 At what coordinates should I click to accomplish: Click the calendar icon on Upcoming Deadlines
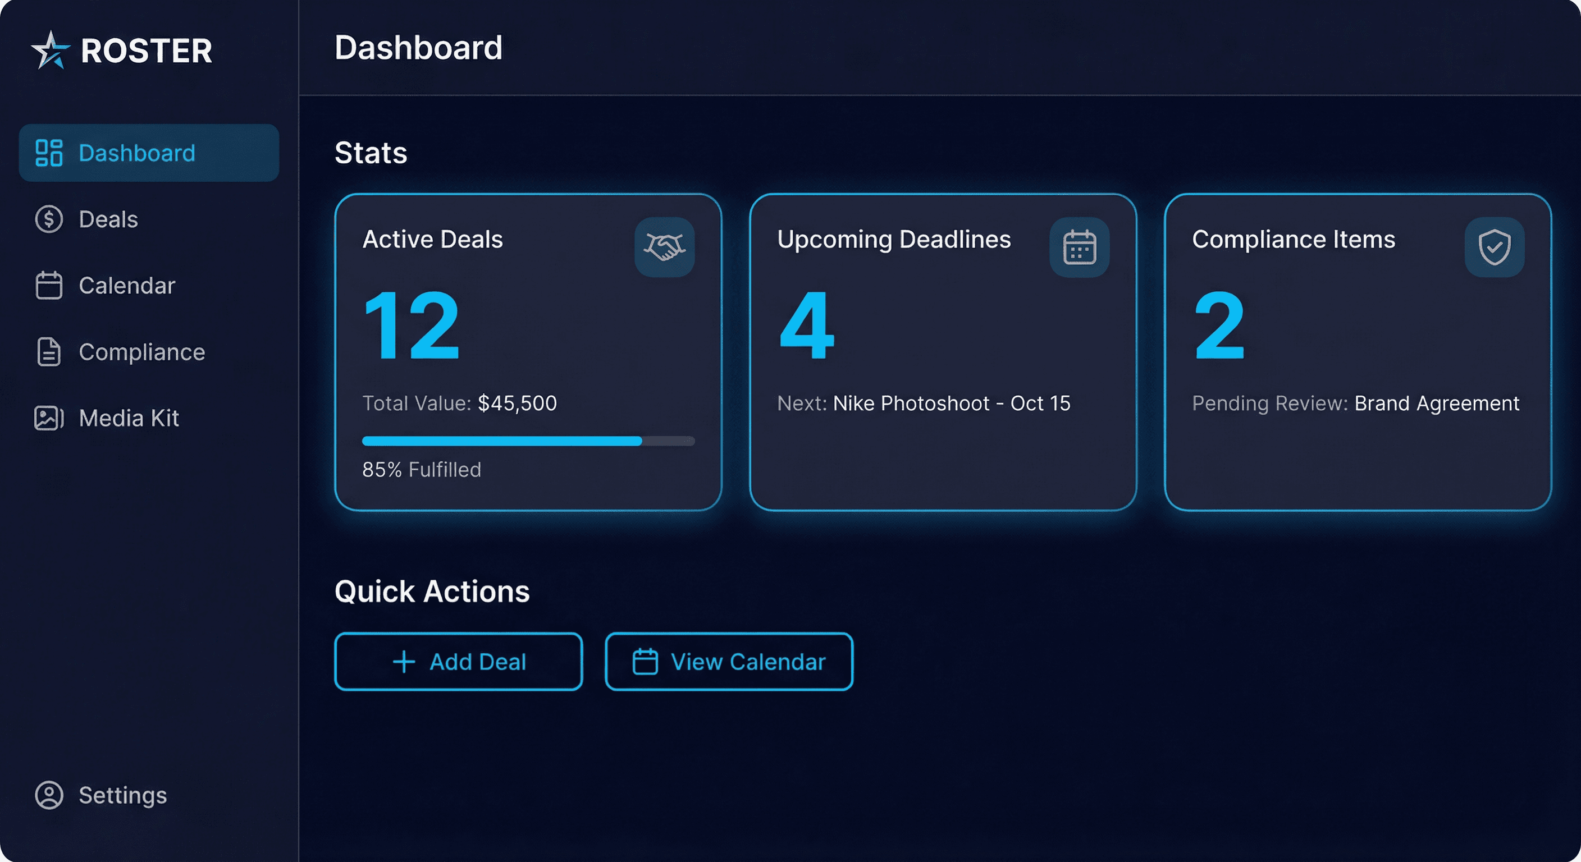pos(1079,247)
